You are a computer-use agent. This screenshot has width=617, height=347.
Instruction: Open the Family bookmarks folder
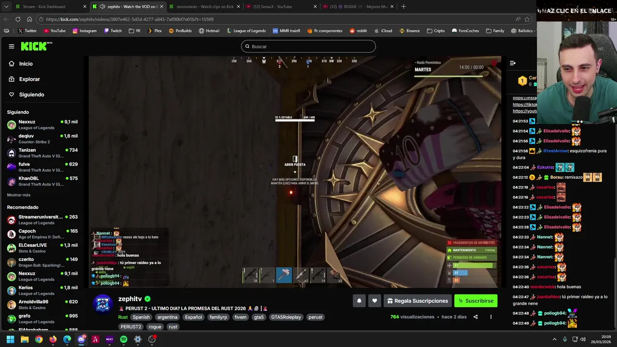pos(495,31)
